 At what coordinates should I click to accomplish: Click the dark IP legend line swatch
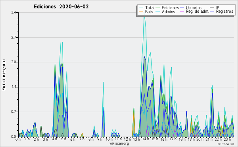(212, 8)
